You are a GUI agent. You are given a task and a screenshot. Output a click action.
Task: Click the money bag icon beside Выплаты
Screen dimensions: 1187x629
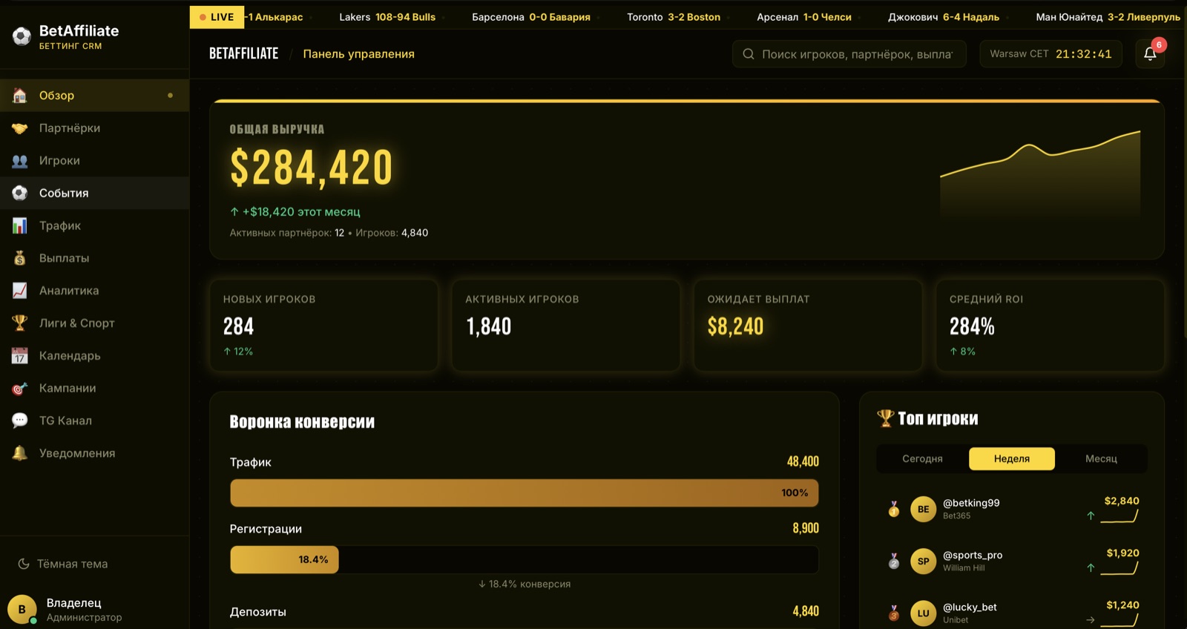tap(20, 258)
